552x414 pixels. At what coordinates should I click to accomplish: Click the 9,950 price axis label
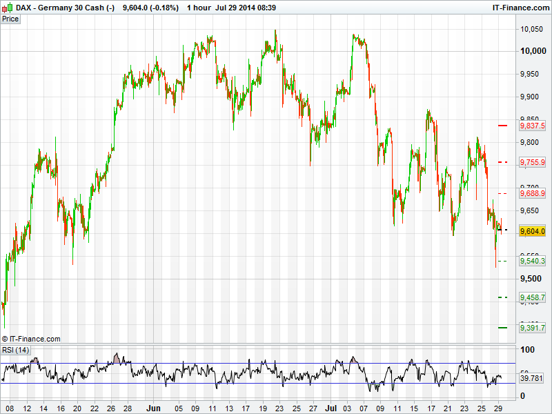point(529,74)
